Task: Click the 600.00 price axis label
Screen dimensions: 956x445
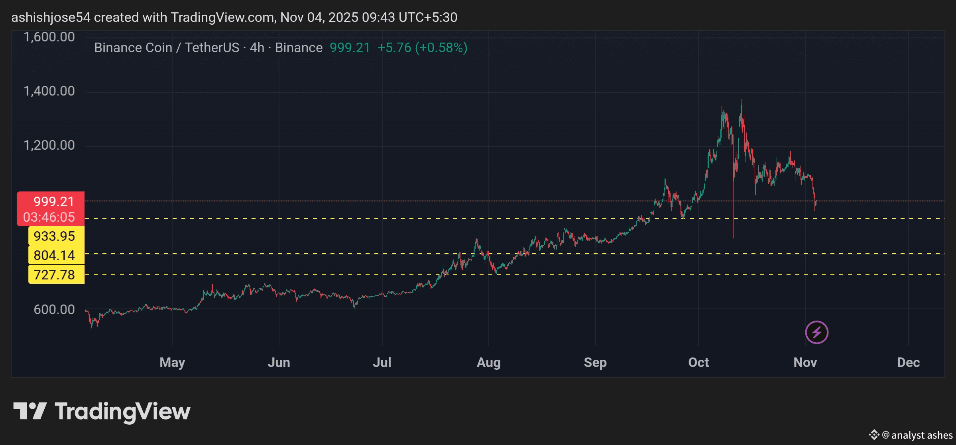Action: click(x=54, y=309)
